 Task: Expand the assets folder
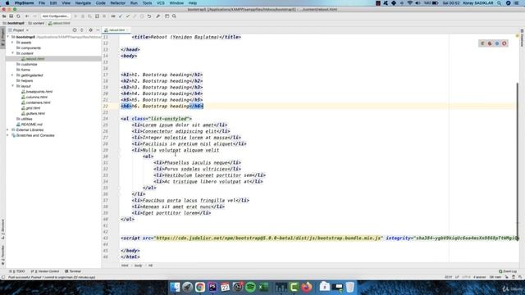(x=13, y=43)
